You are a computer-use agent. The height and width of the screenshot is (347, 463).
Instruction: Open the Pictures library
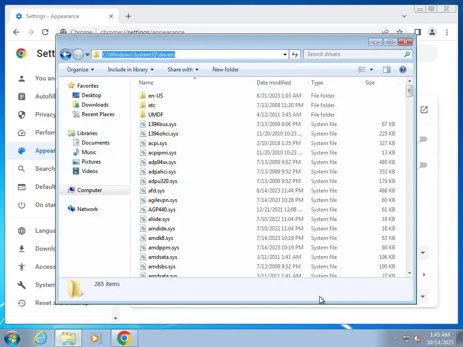[x=91, y=162]
